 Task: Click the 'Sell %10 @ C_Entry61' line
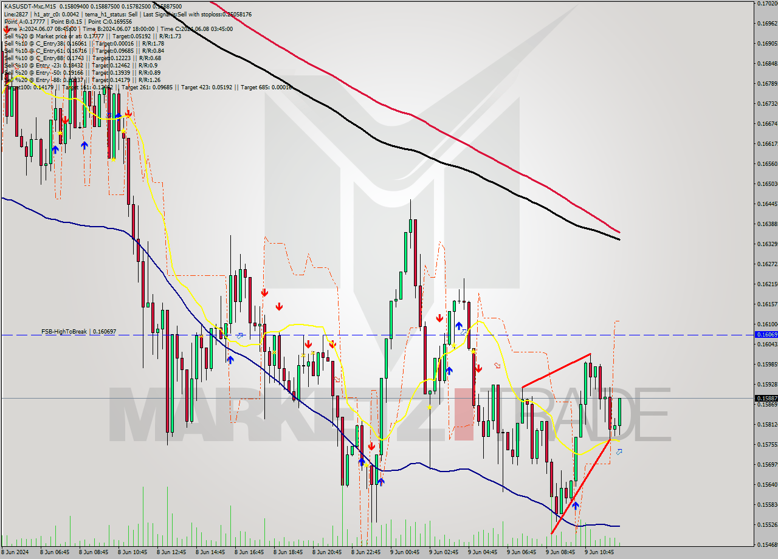[x=84, y=50]
